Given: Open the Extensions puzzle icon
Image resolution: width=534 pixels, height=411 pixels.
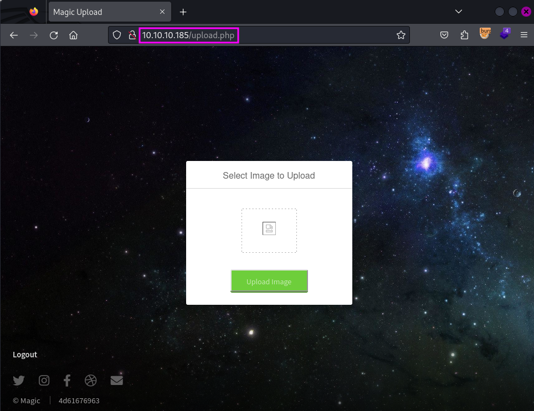Looking at the screenshot, I should (464, 35).
